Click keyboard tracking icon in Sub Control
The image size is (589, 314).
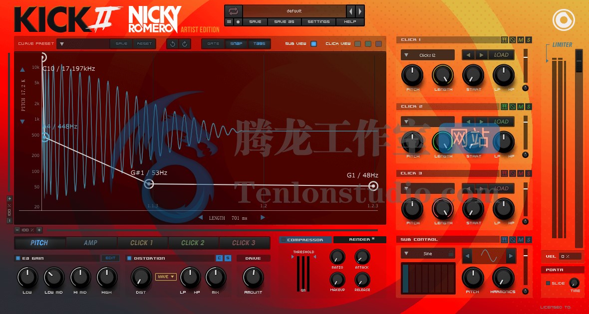[504, 240]
